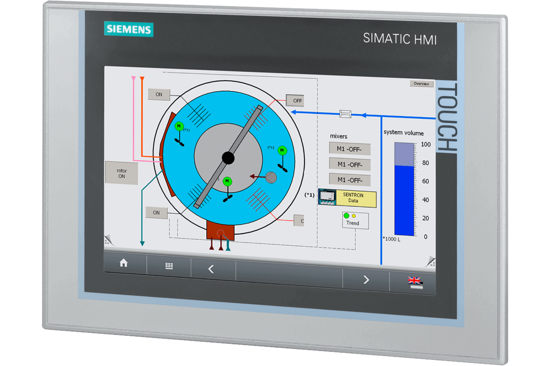Open the grid menu icon beside Home

[169, 266]
